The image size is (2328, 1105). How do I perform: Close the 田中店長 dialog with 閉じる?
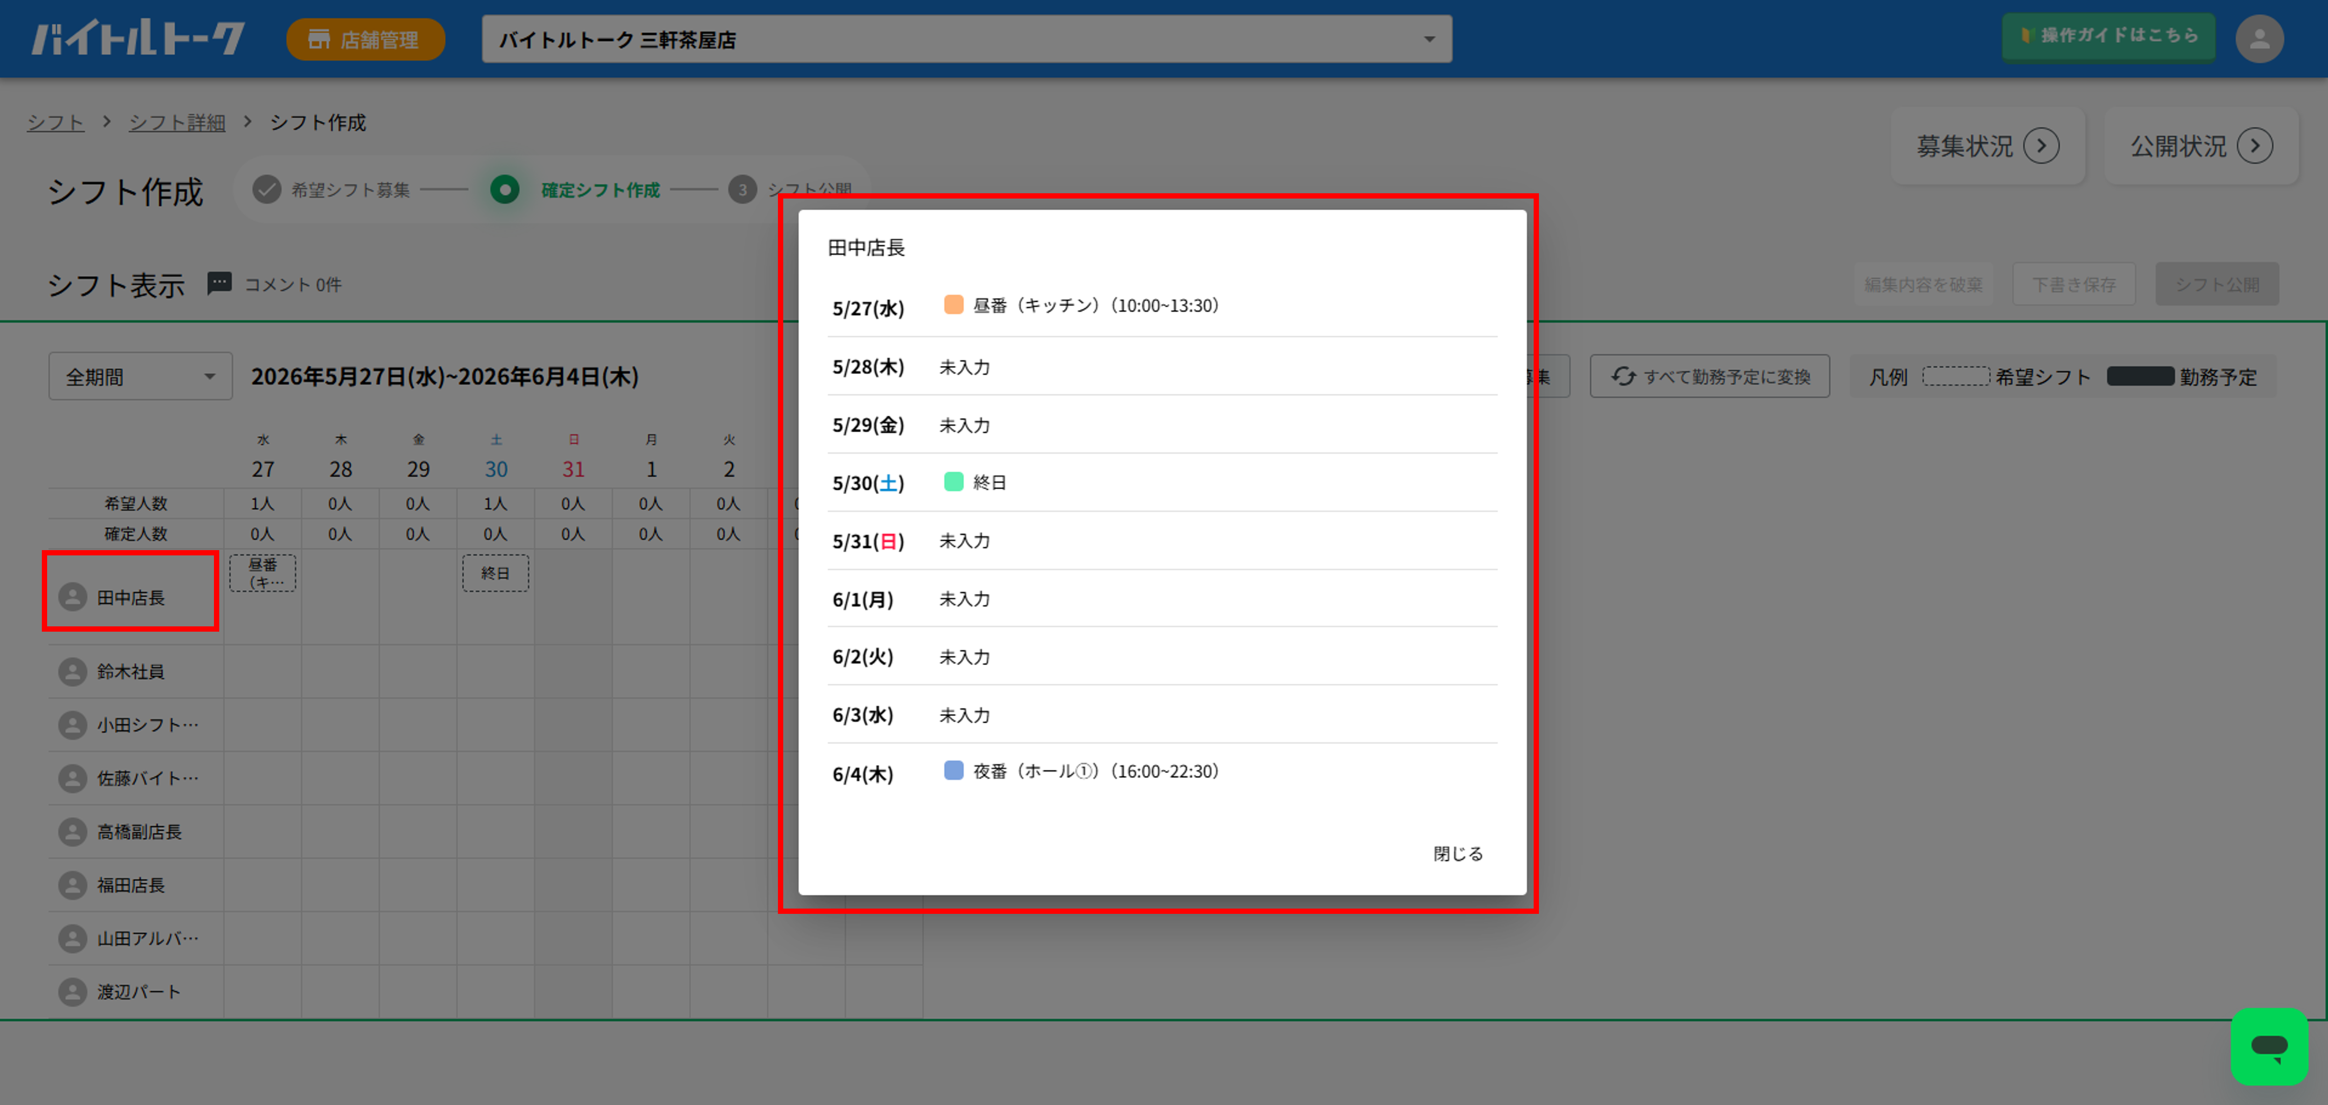coord(1457,853)
